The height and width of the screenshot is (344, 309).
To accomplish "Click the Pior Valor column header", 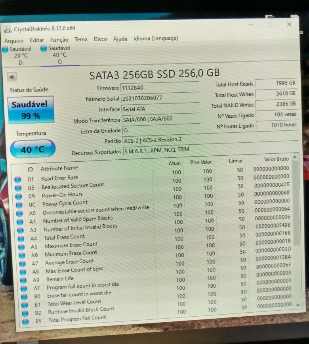I will (x=201, y=162).
